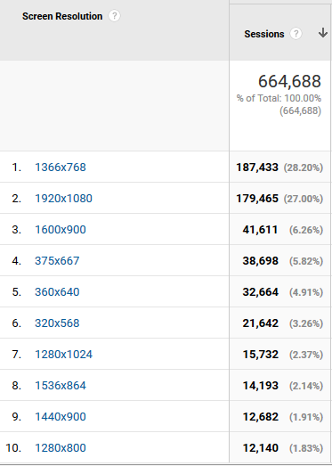Click the 12,140 sessions value in row 10
This screenshot has width=332, height=466.
click(261, 448)
